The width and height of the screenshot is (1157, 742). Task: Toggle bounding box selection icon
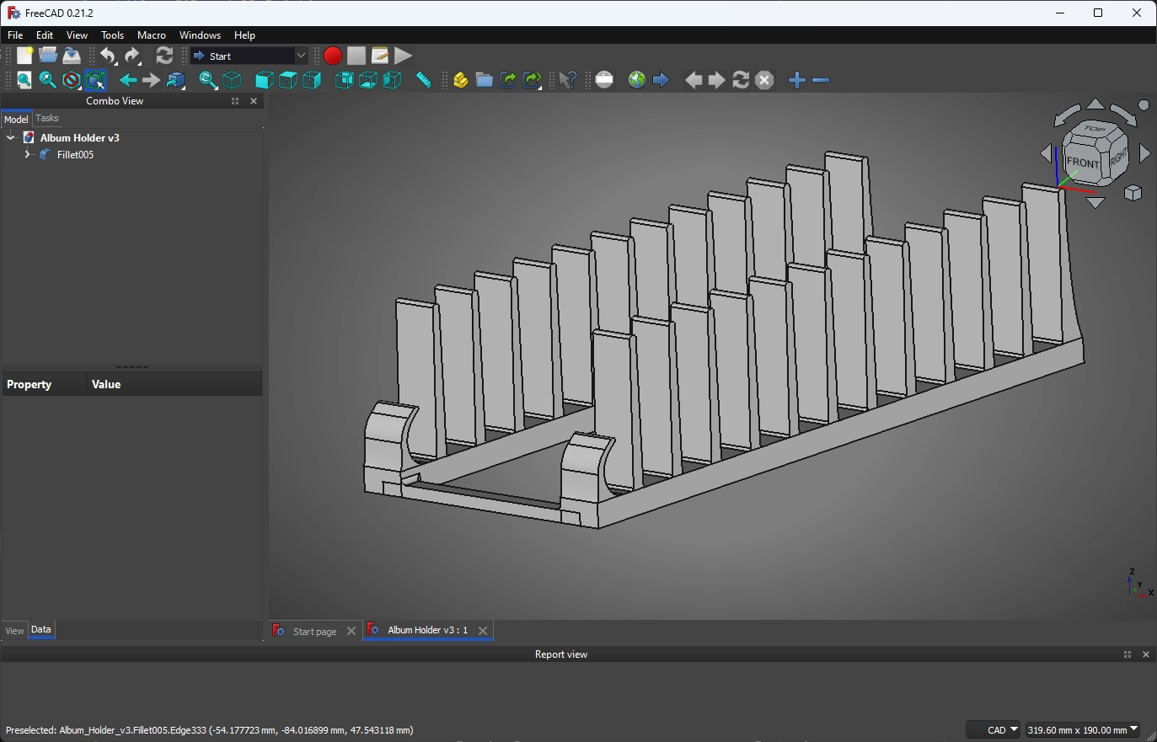pos(95,80)
